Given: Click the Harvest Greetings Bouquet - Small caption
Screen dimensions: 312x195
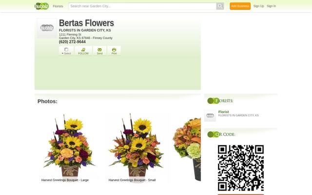Looking at the screenshot, I should coord(132,180).
